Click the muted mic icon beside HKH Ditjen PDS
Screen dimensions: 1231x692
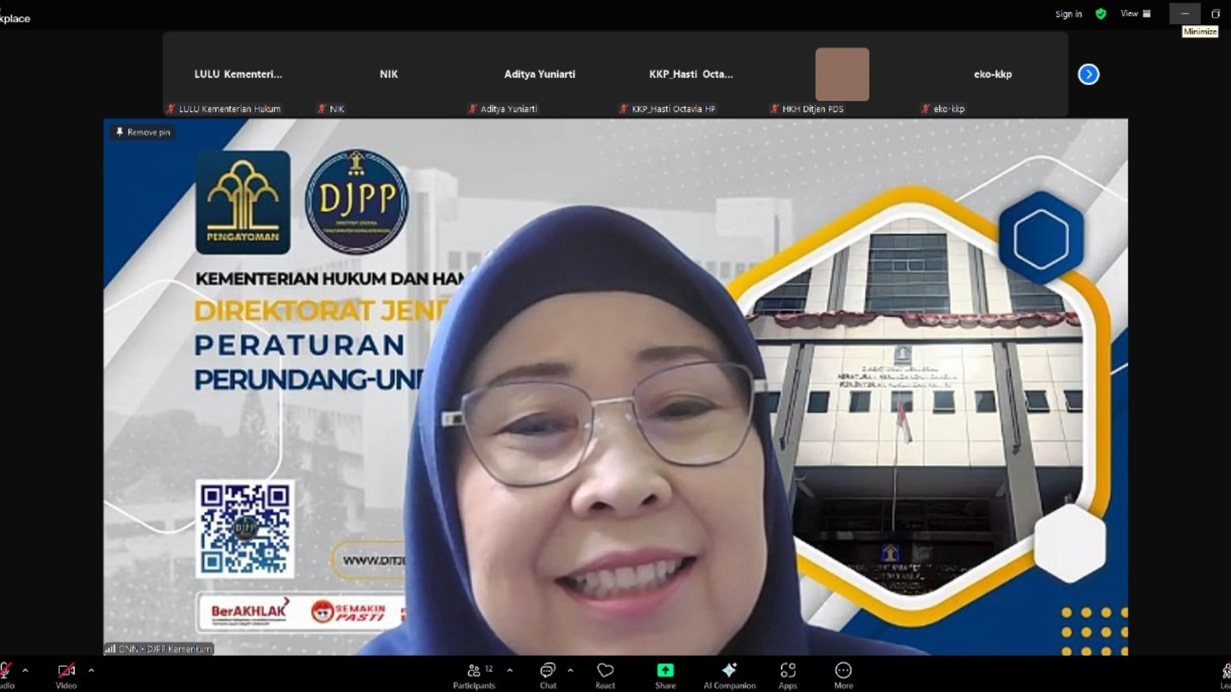(x=775, y=109)
